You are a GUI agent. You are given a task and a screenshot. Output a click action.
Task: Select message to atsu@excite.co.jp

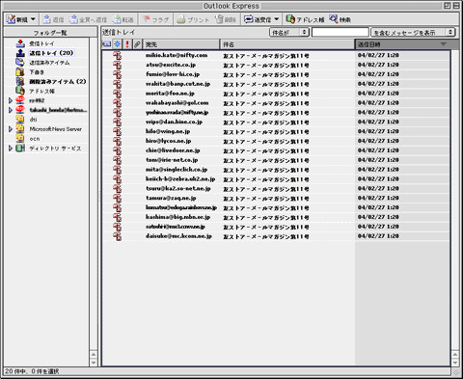click(x=276, y=65)
